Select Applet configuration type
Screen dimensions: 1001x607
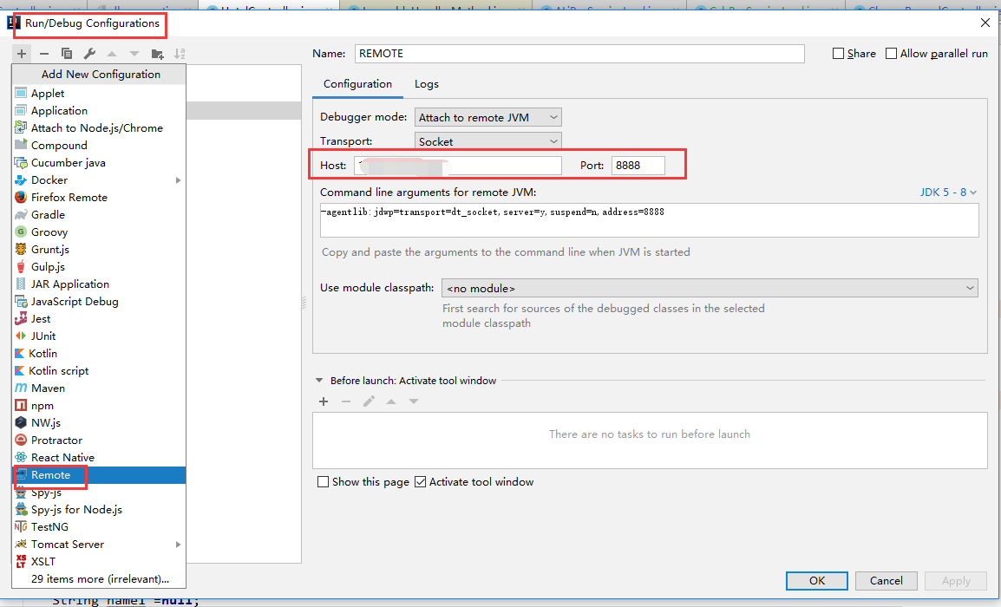pos(99,93)
